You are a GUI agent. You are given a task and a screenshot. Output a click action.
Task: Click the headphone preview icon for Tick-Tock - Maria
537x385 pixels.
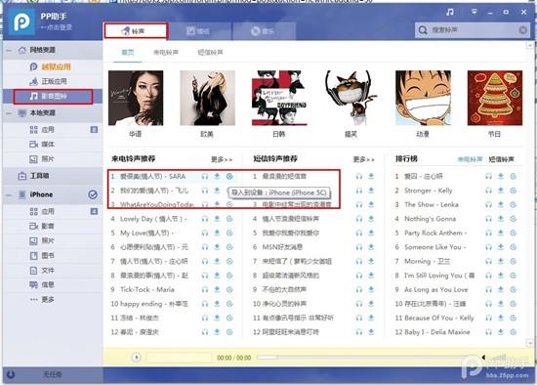(x=205, y=289)
